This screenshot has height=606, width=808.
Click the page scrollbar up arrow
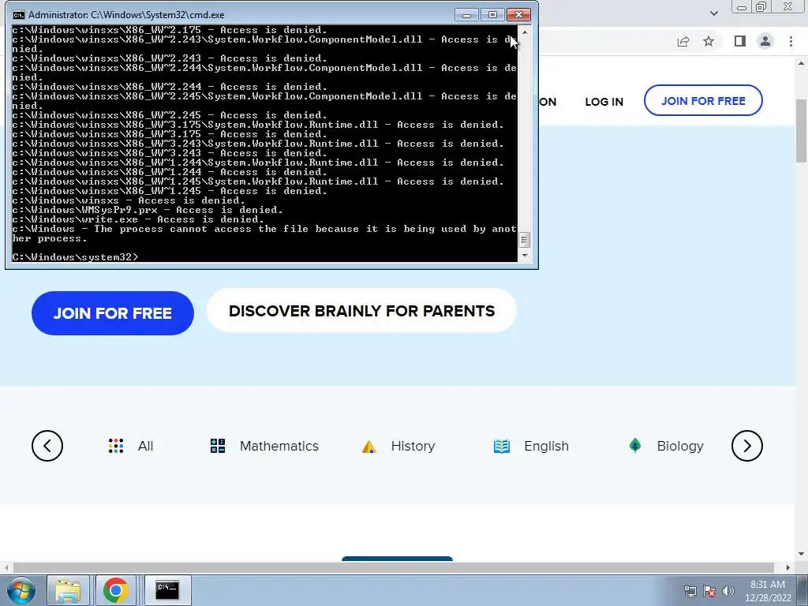802,64
